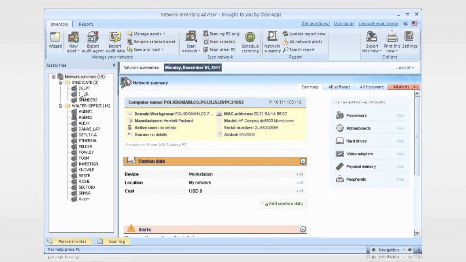Click Scan other PC
The image size is (466, 262).
click(x=219, y=50)
